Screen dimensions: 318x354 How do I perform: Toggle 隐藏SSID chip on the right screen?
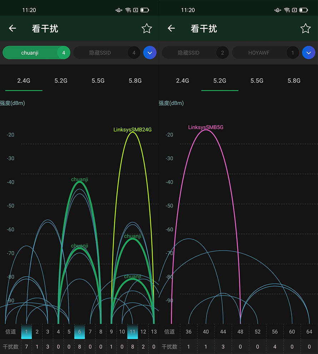click(188, 53)
